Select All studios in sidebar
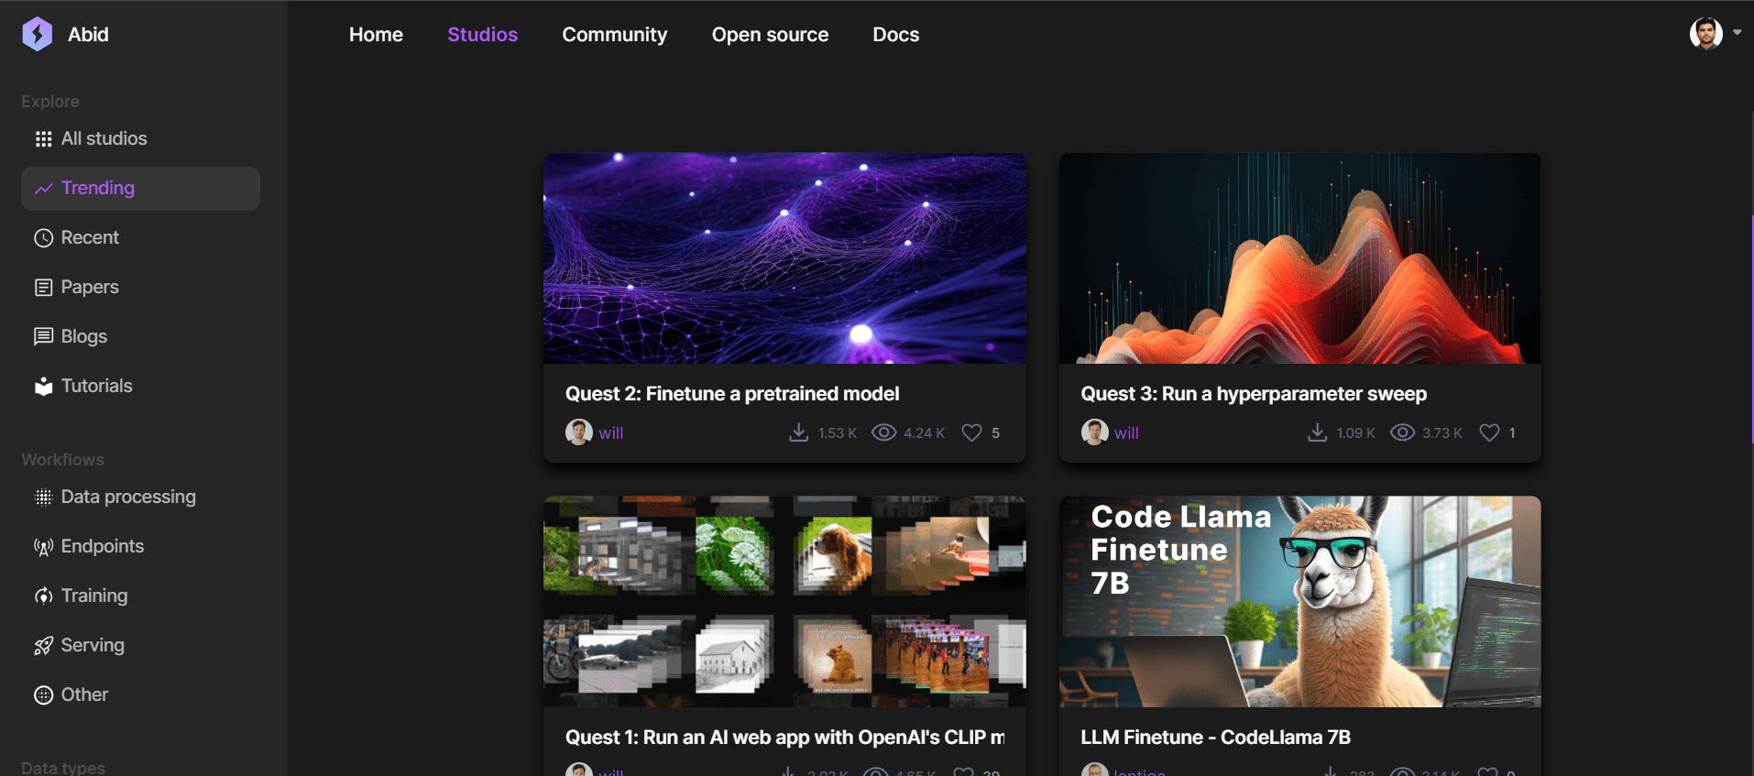 click(140, 139)
